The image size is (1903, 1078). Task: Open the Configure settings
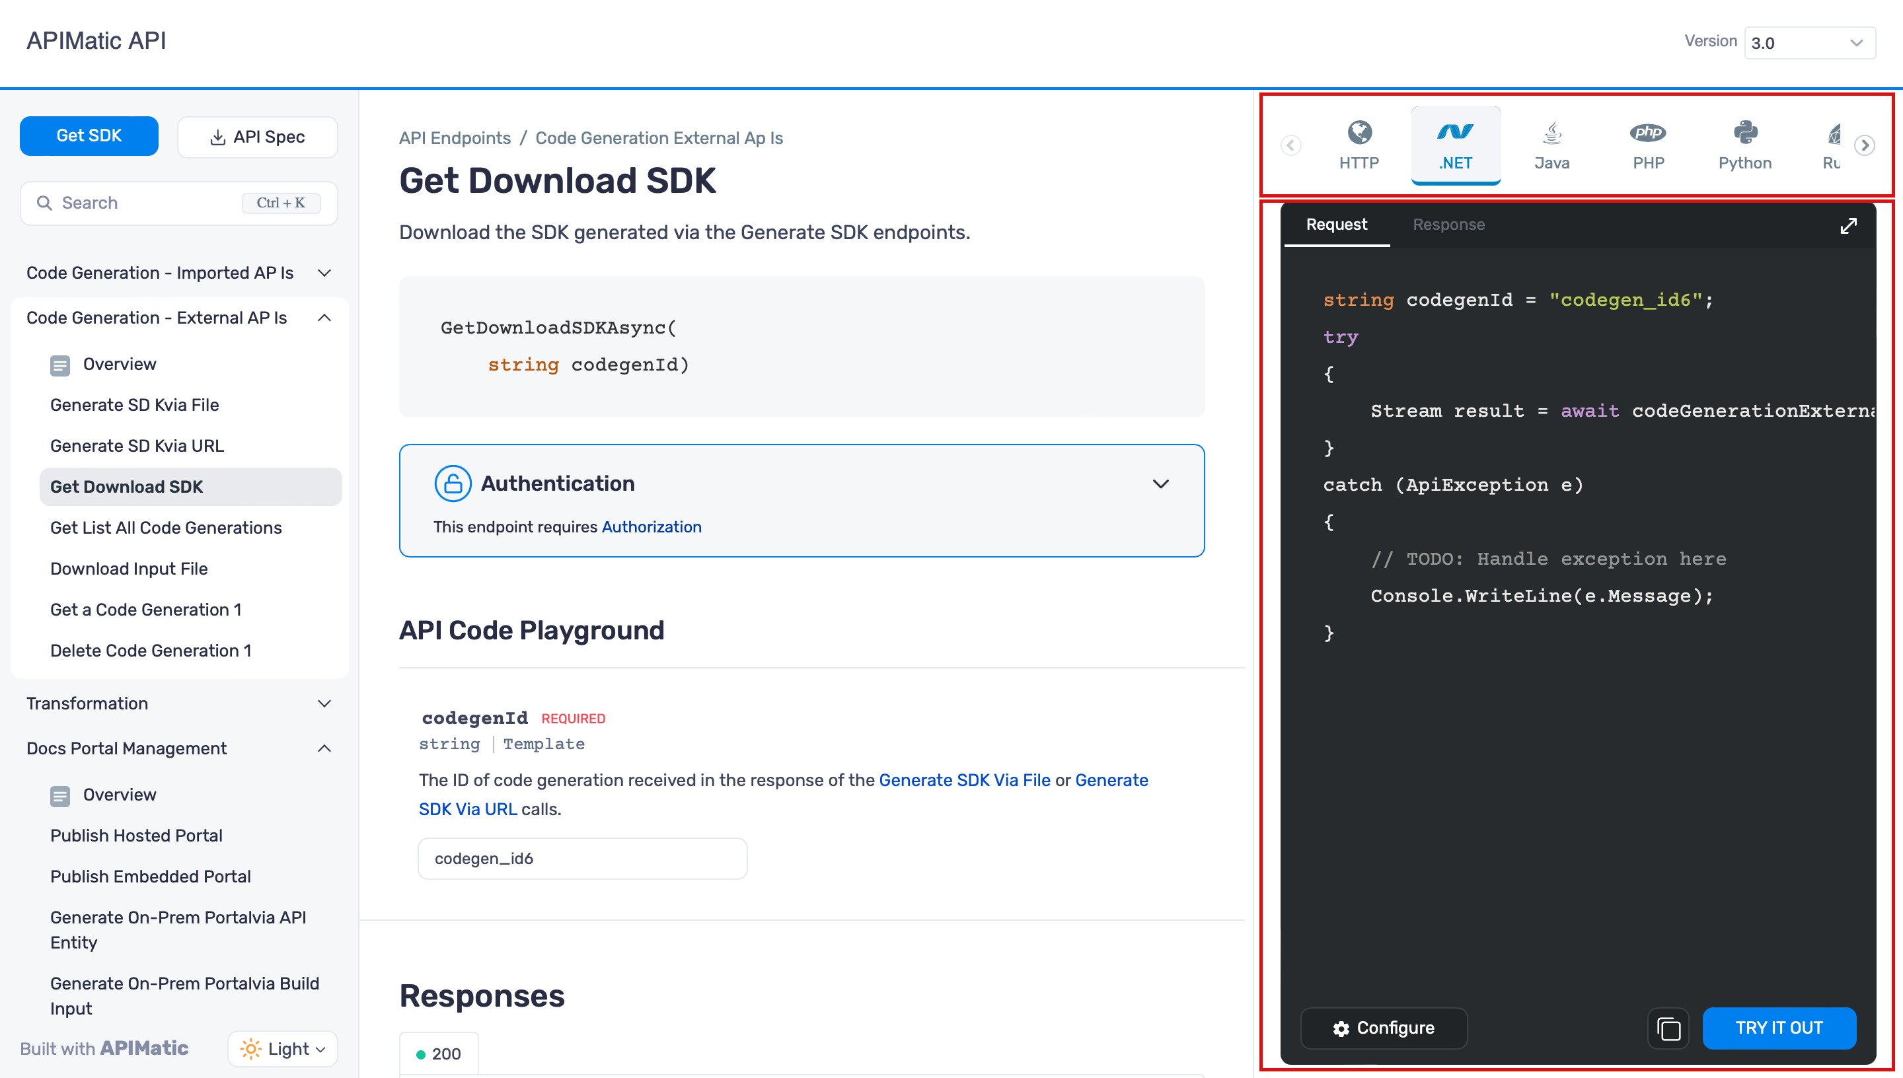[1383, 1028]
